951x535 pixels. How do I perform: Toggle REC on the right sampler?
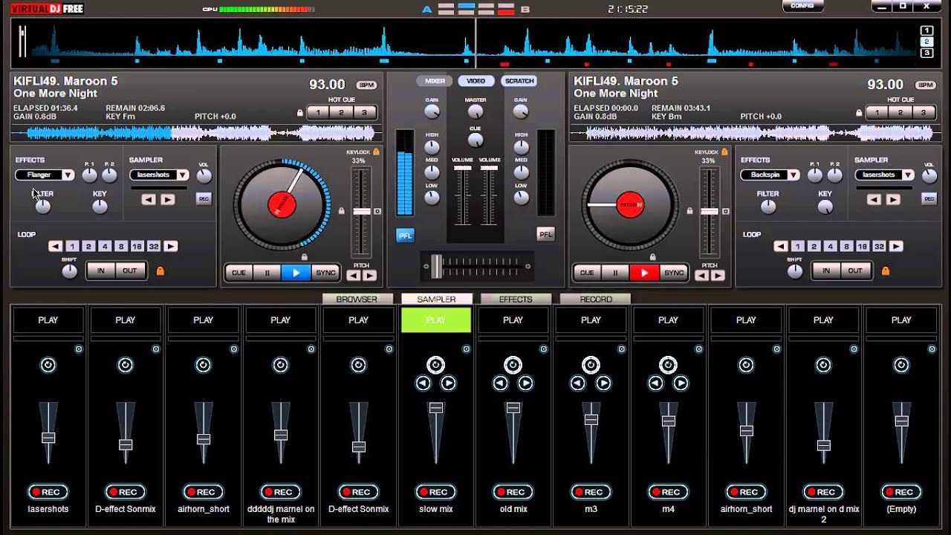[x=929, y=198]
